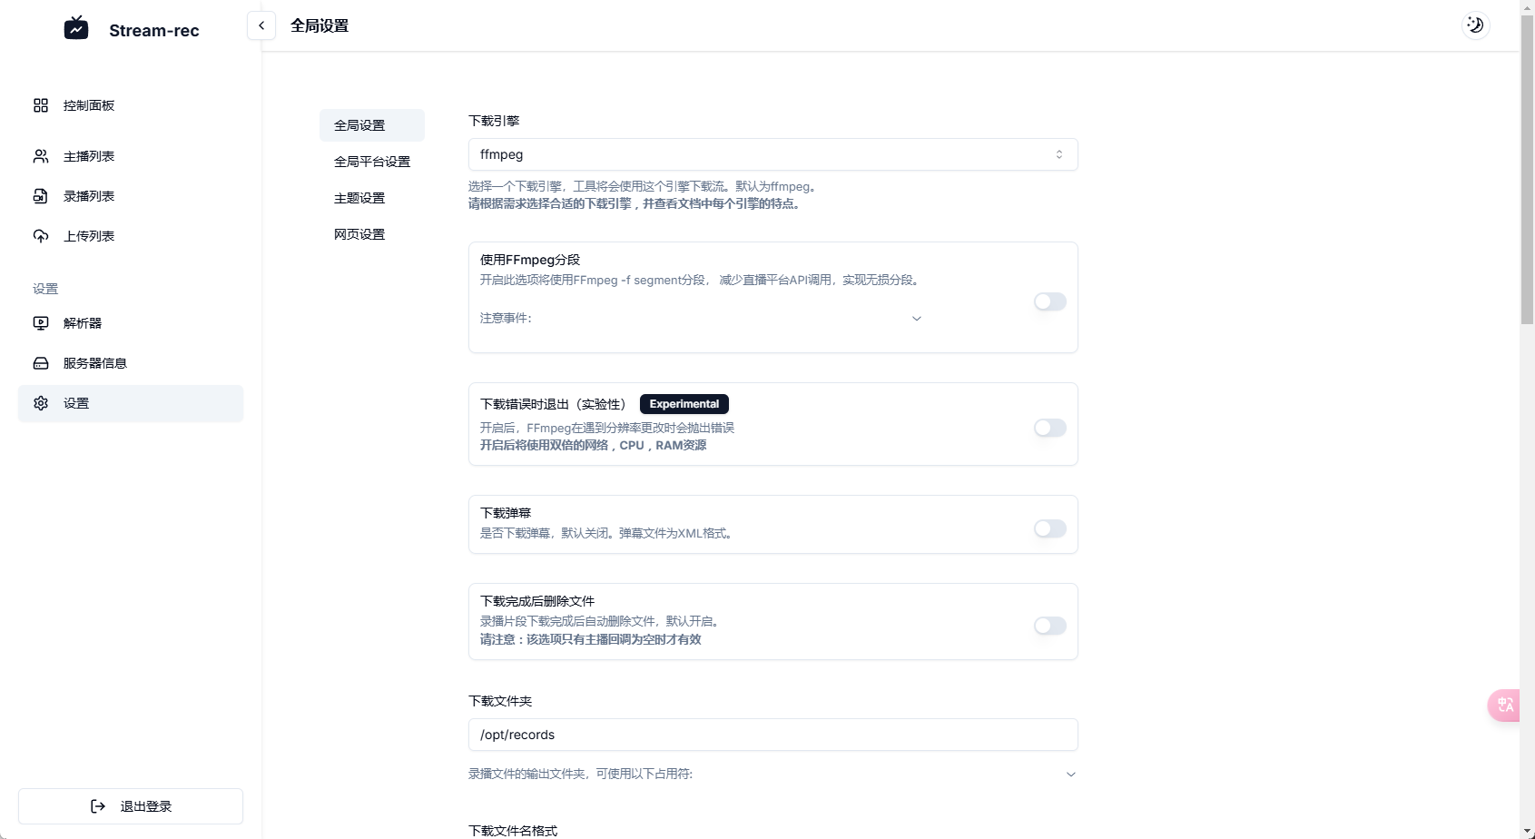Open 服务器信息 in sidebar
Viewport: 1535px width, 839px height.
pos(131,363)
